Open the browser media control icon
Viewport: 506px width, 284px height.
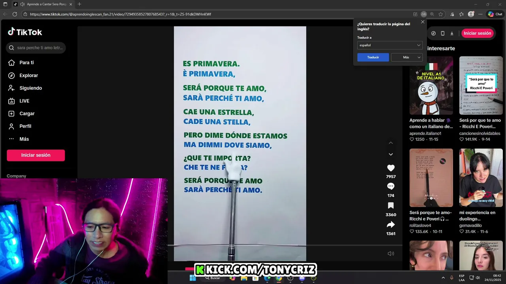pyautogui.click(x=452, y=14)
